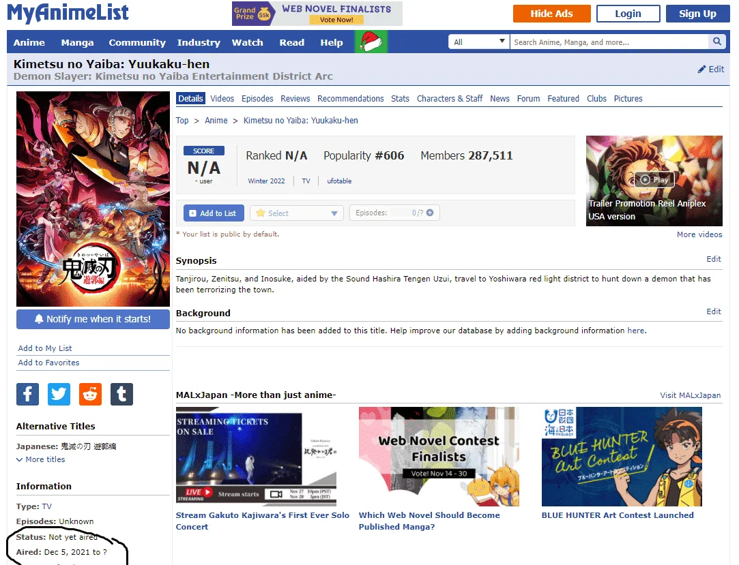Click the MyAnimeList logo

click(x=68, y=13)
